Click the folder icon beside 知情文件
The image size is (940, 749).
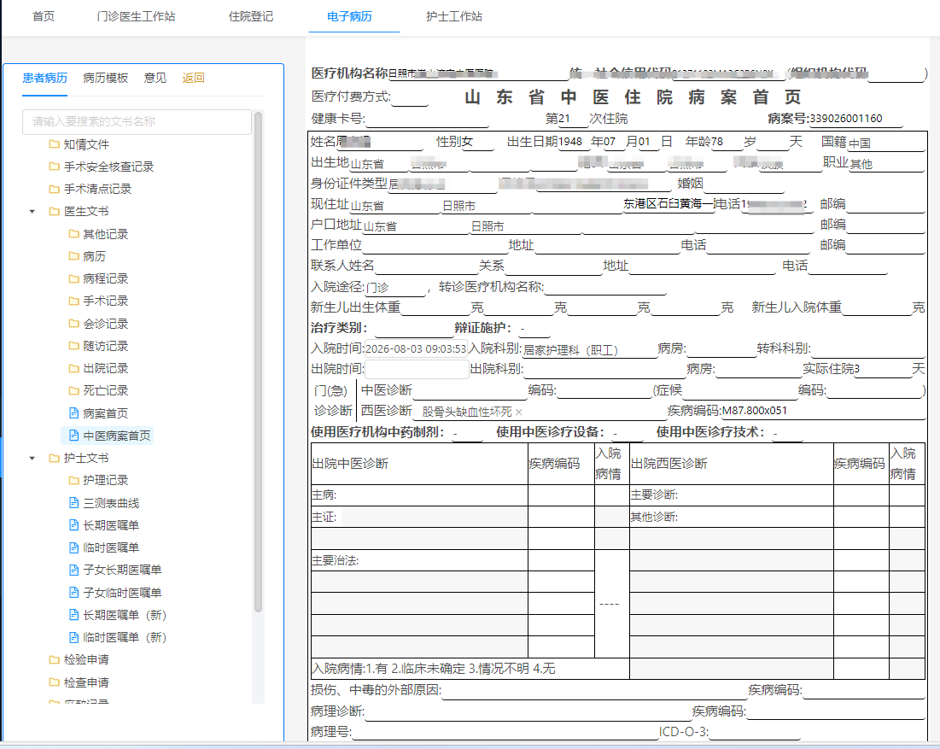tap(54, 144)
